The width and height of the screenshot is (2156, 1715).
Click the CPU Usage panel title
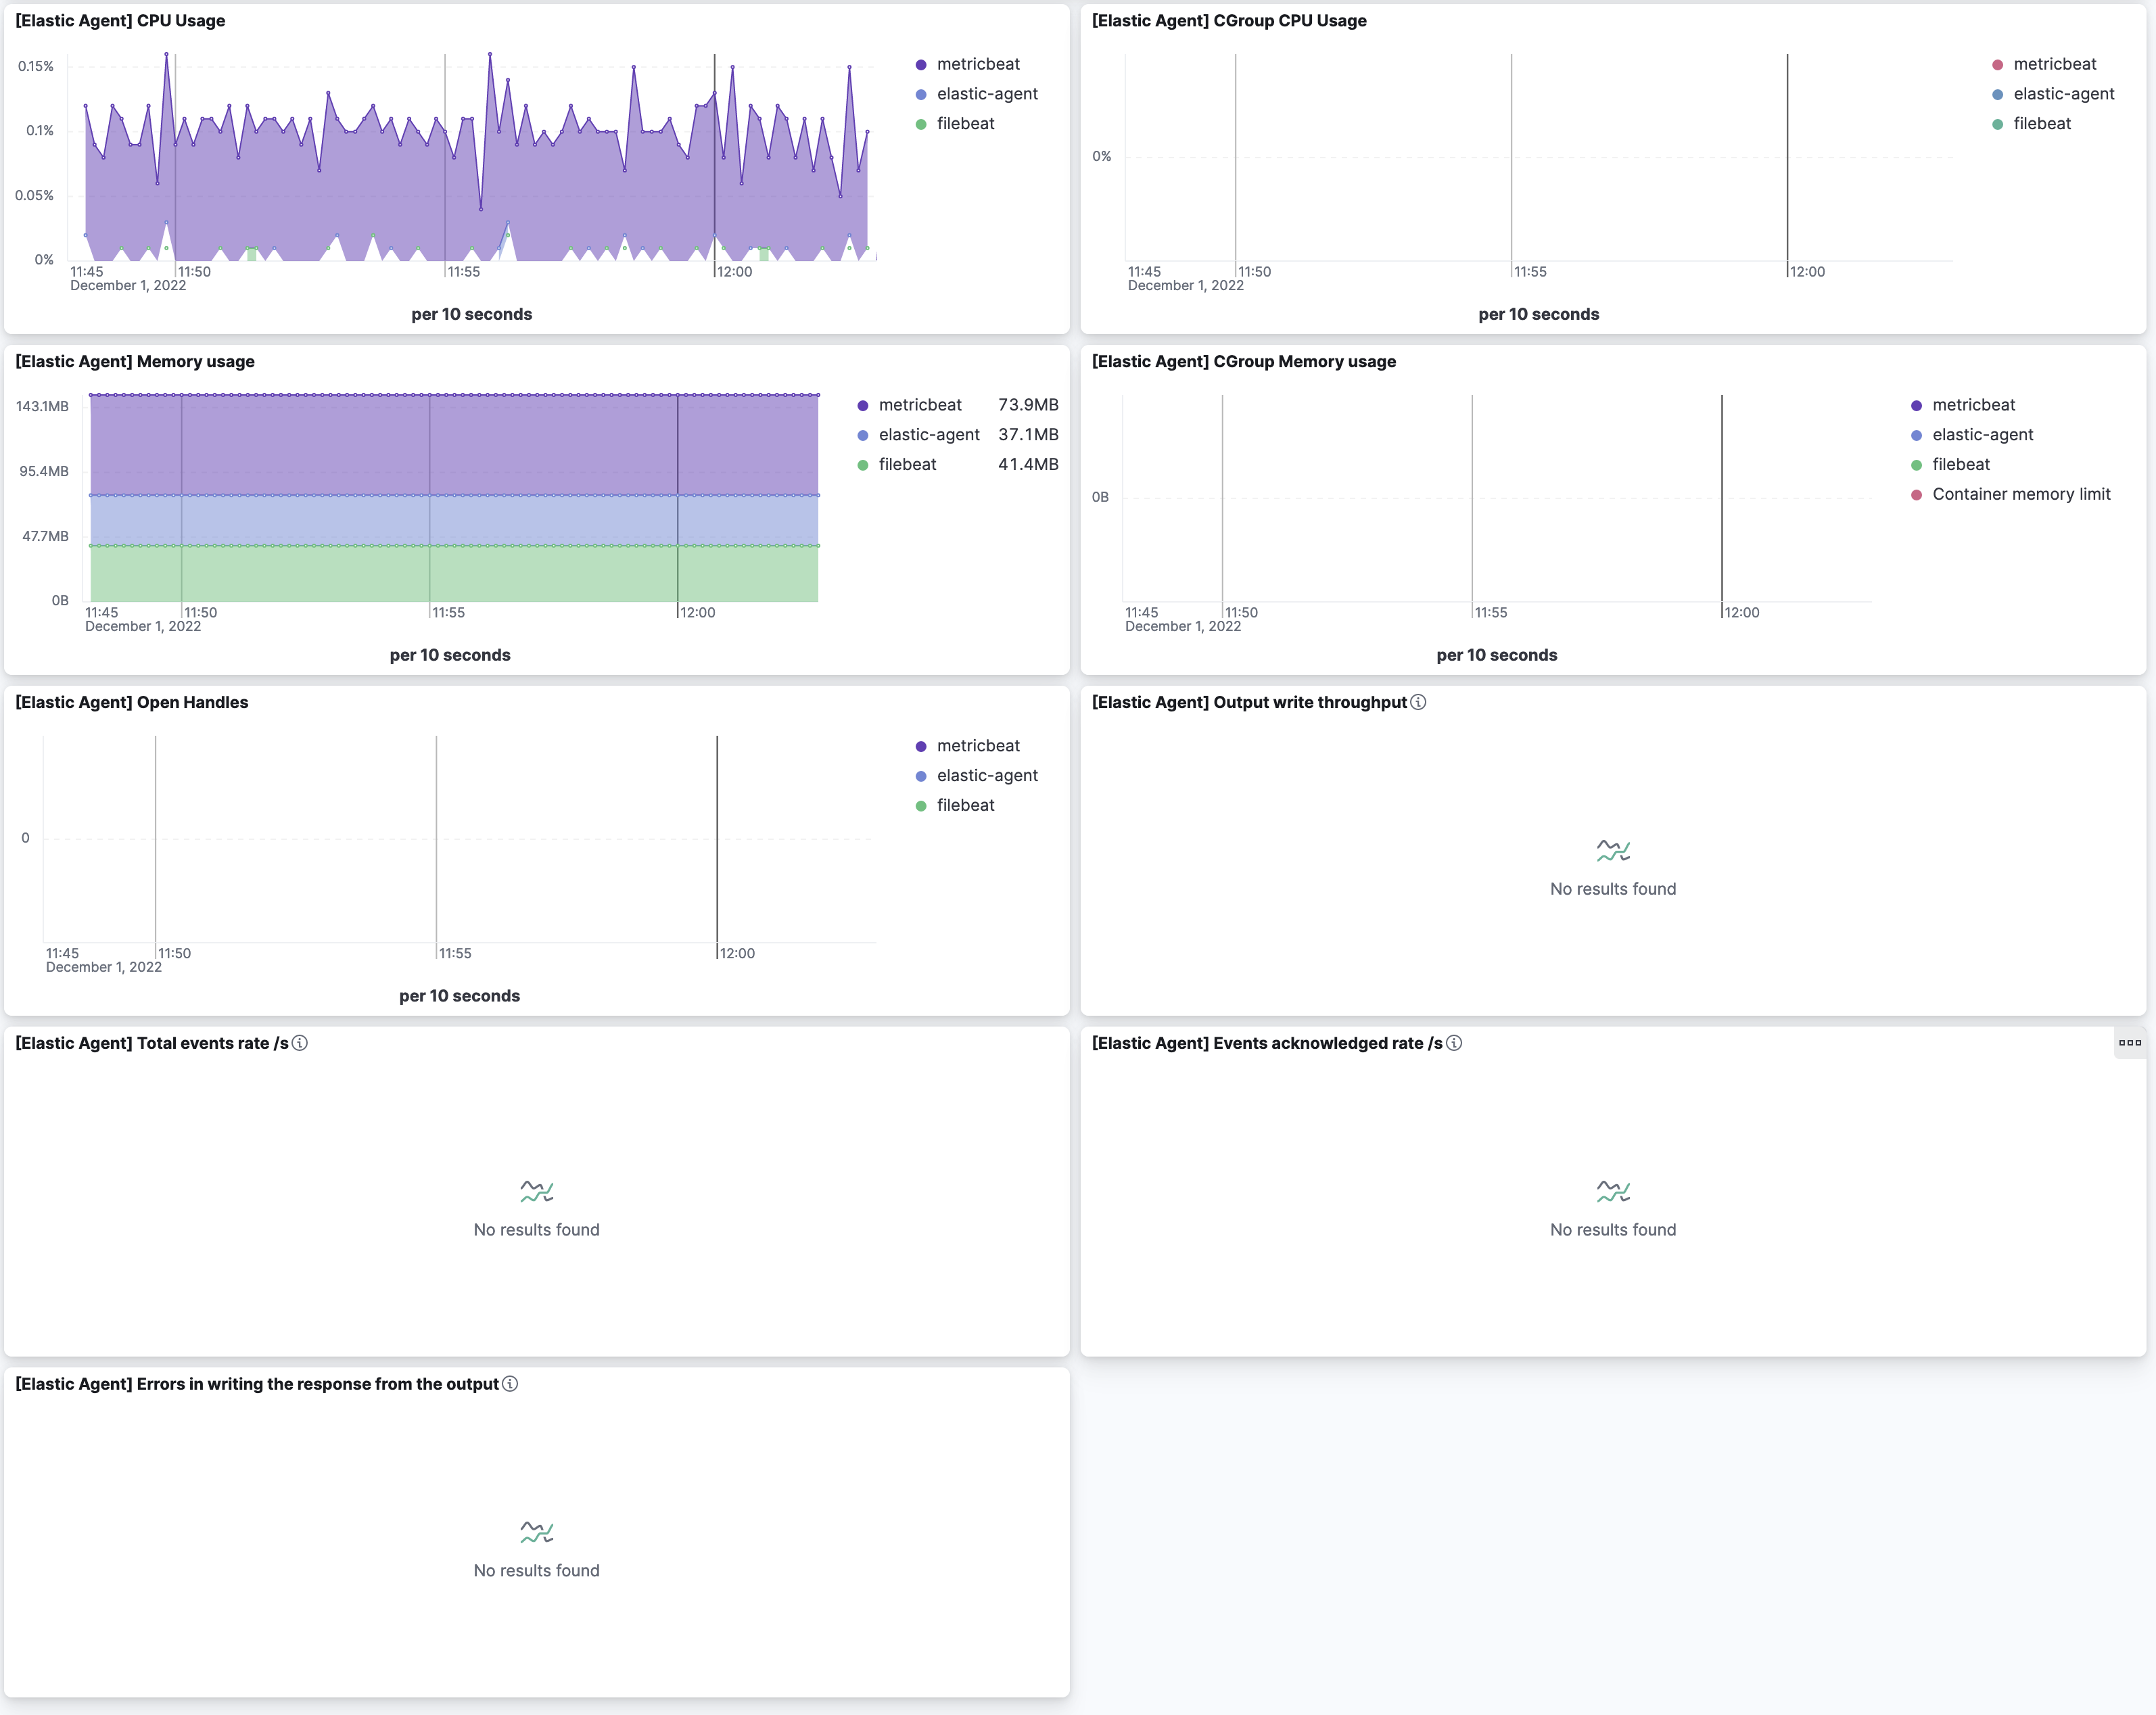(120, 21)
